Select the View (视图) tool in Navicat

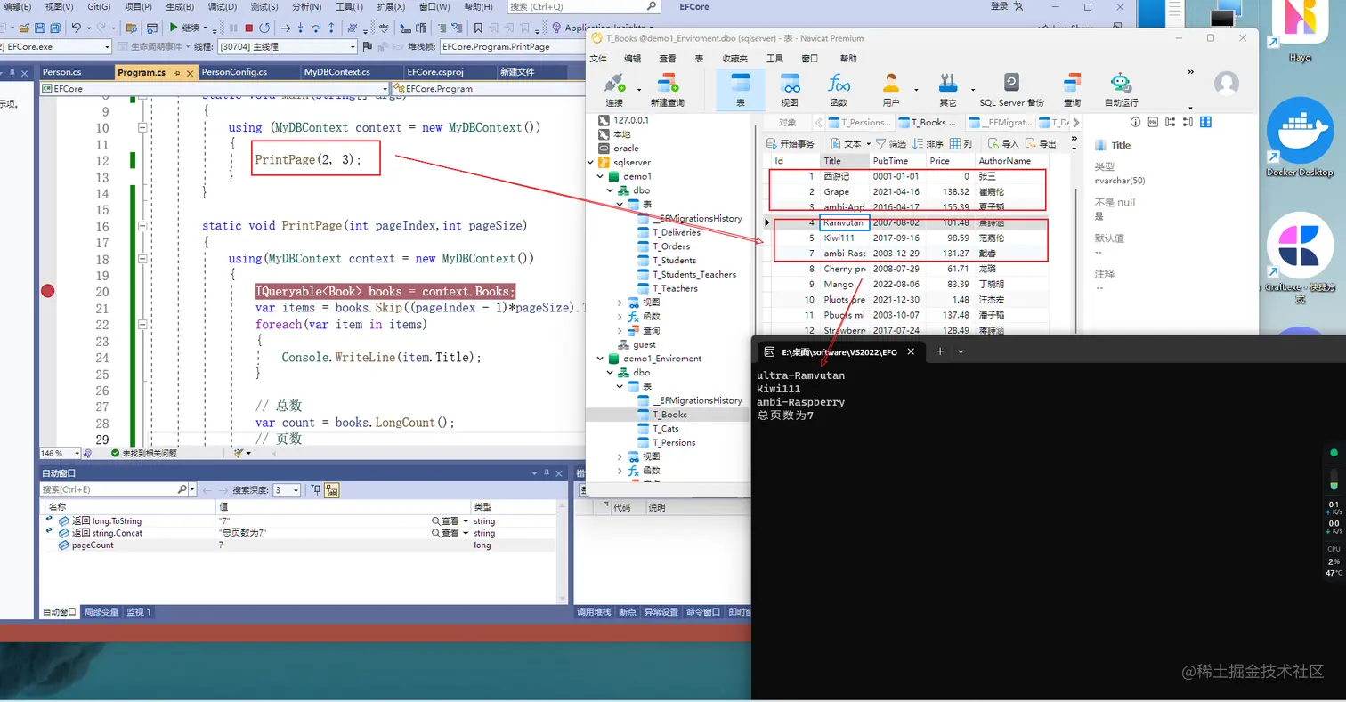[790, 90]
